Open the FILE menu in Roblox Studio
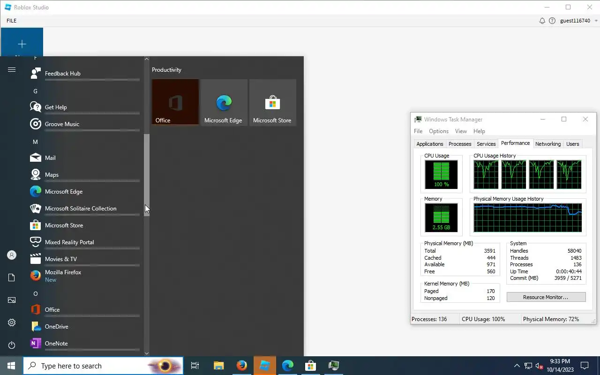This screenshot has width=600, height=375. tap(11, 21)
